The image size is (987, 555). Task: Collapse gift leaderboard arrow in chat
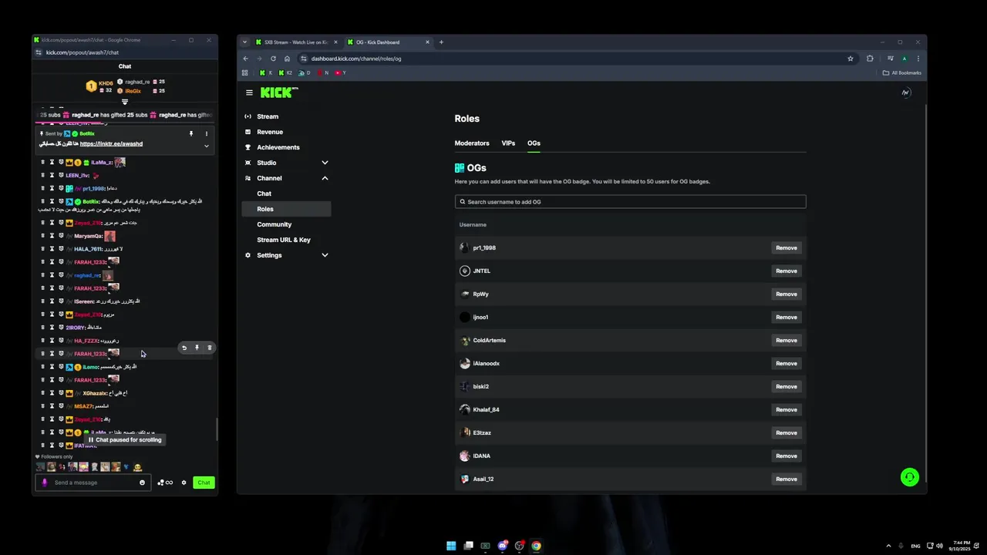pos(125,102)
